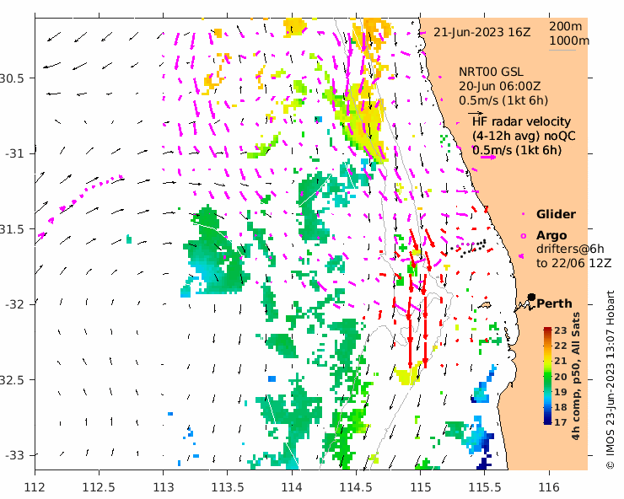This screenshot has height=499, width=624.
Task: Click the magenta Glider legend dot
Action: coord(524,214)
